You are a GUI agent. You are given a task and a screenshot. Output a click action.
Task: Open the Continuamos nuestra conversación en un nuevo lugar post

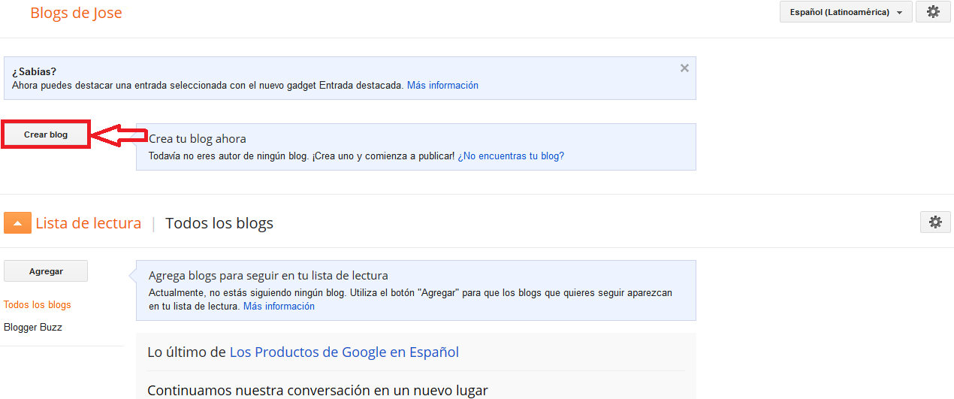tap(318, 391)
